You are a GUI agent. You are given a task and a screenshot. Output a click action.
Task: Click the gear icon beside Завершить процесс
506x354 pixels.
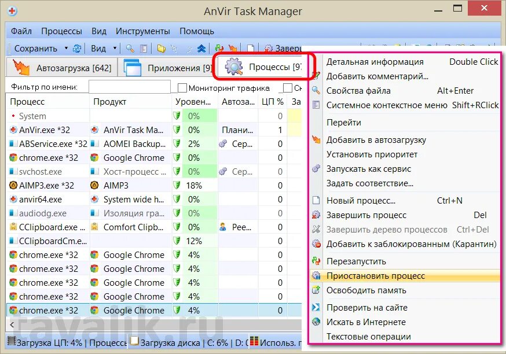316,215
